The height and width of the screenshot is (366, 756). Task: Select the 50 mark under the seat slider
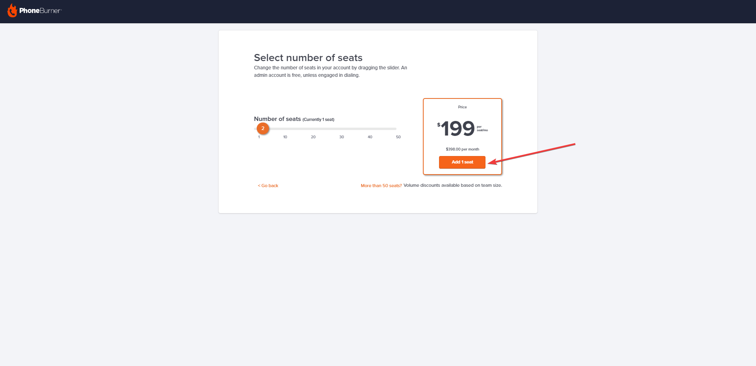(x=398, y=137)
